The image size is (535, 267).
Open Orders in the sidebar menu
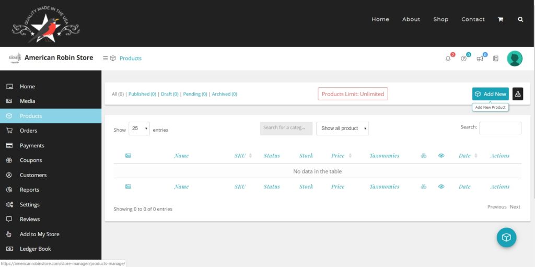28,131
